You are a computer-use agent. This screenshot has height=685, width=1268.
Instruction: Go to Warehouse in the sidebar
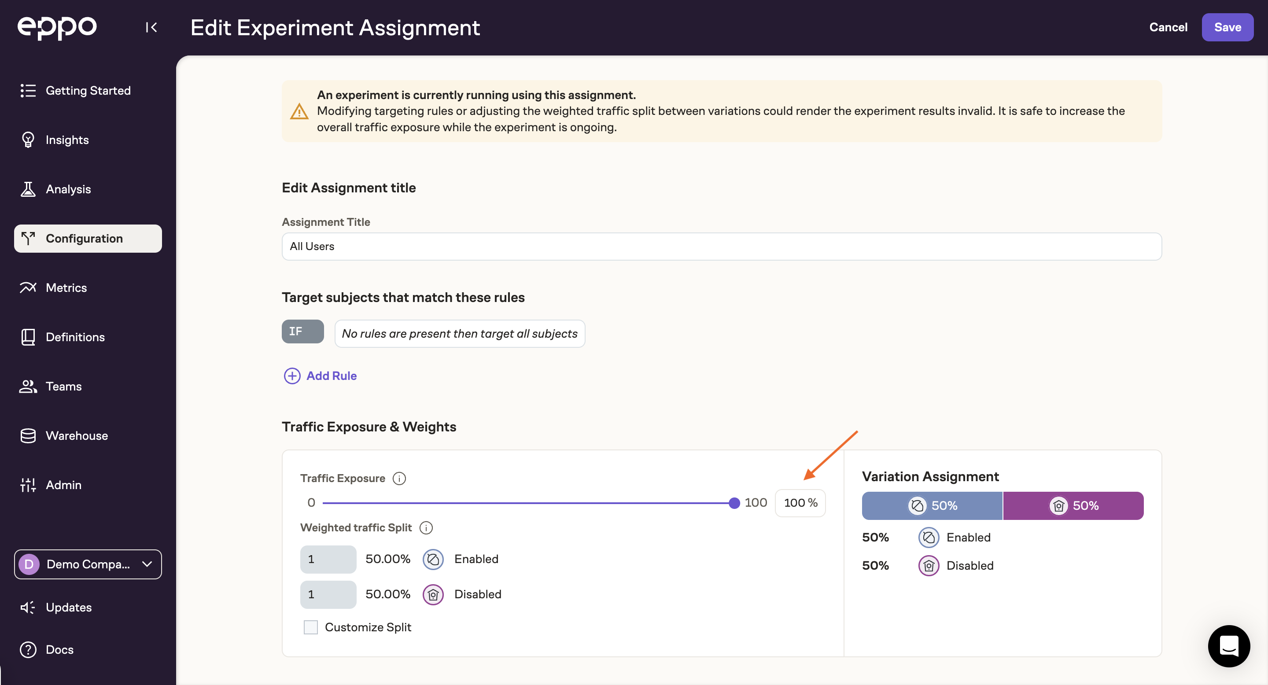tap(76, 435)
